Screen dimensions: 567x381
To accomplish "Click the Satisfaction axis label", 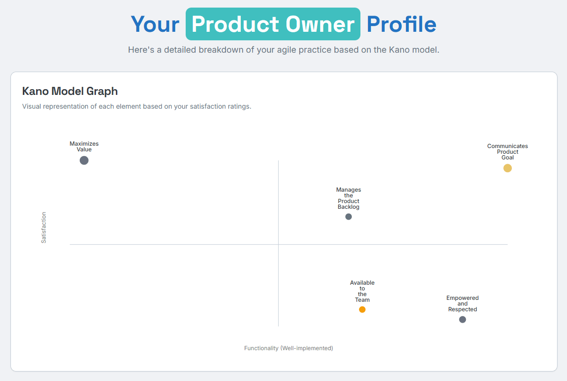I will (44, 227).
